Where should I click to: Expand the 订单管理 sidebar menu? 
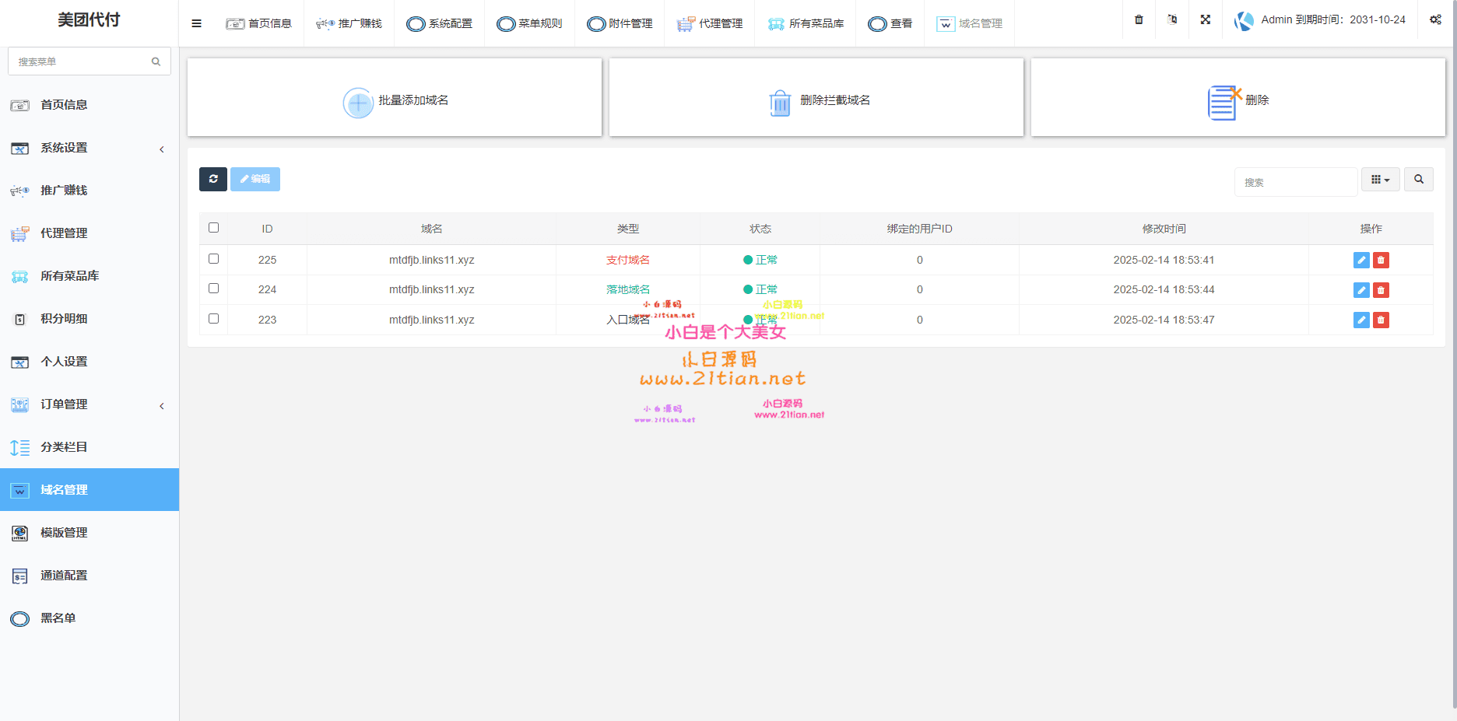(63, 404)
